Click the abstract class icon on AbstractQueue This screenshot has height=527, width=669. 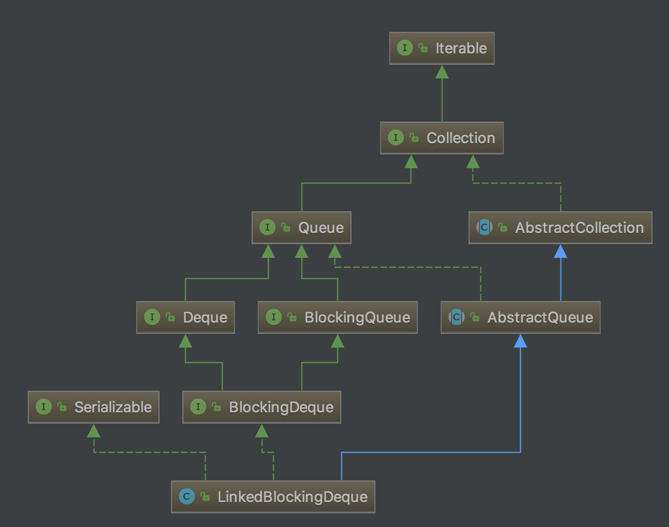(456, 317)
